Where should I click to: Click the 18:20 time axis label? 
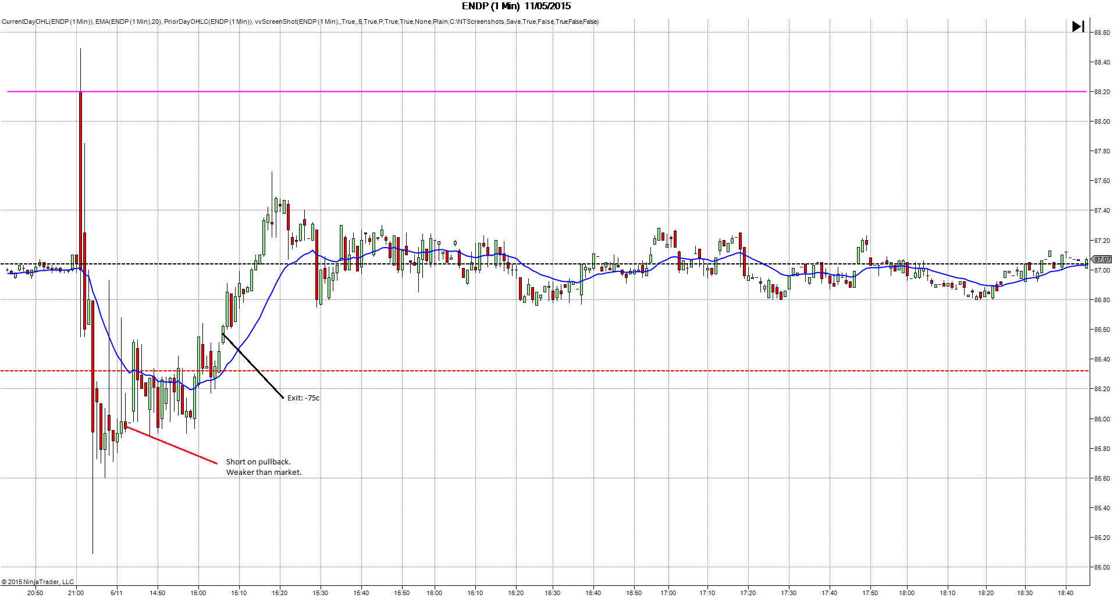point(986,593)
